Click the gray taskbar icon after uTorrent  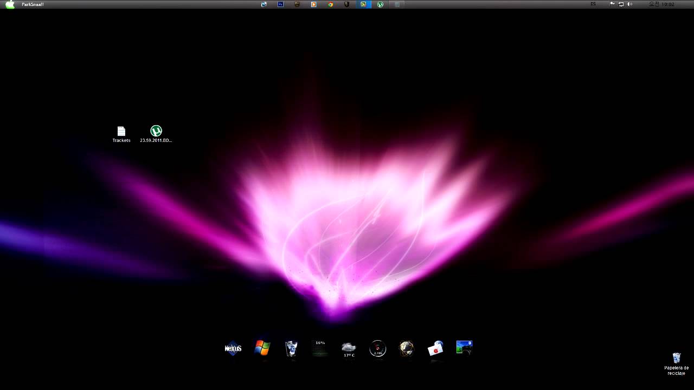[397, 4]
